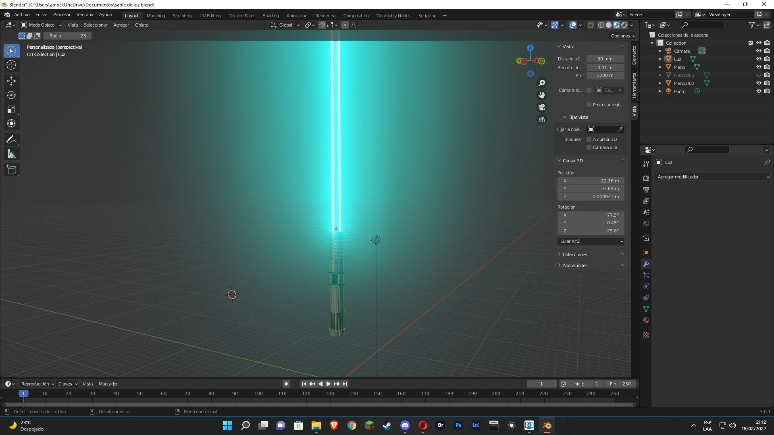Open Agregar menu in viewport header
Image resolution: width=774 pixels, height=435 pixels.
point(121,25)
